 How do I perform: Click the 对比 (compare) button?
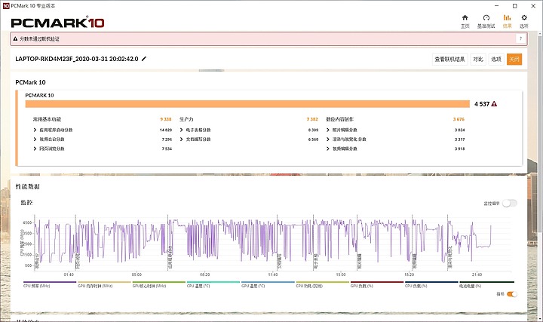click(478, 60)
